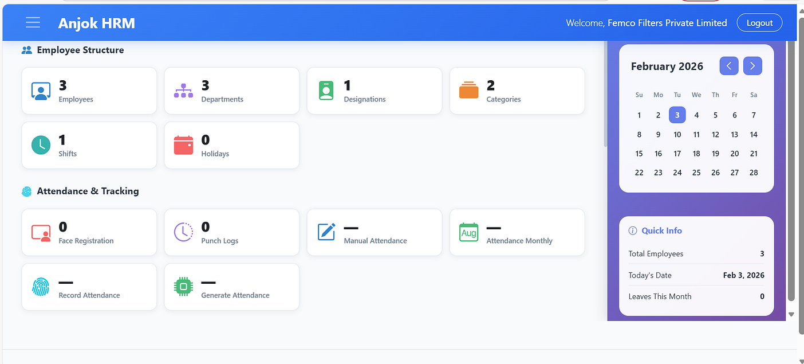Click the Today's Date label
The width and height of the screenshot is (804, 364).
coord(650,275)
